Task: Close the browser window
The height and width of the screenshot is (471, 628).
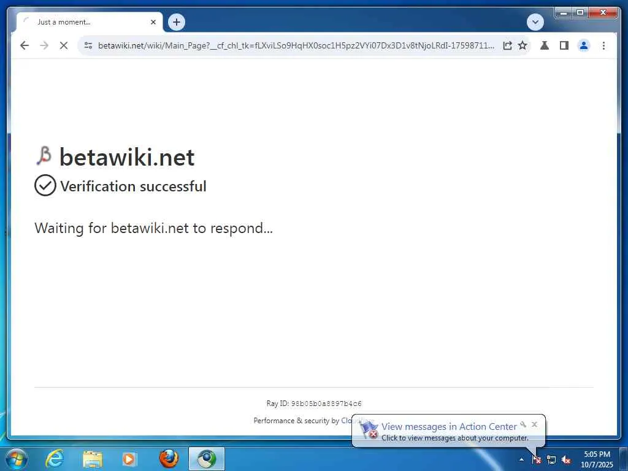Action: coord(603,13)
